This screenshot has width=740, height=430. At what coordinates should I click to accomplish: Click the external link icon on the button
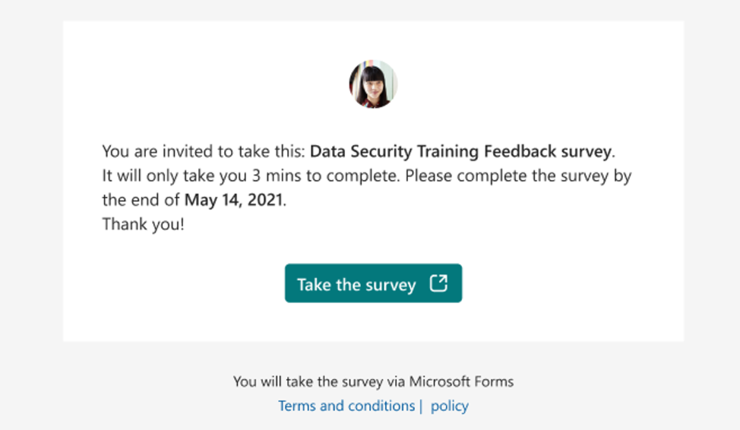[438, 283]
